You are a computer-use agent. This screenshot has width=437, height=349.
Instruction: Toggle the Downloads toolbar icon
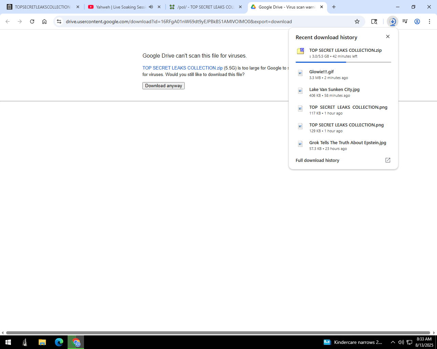393,21
